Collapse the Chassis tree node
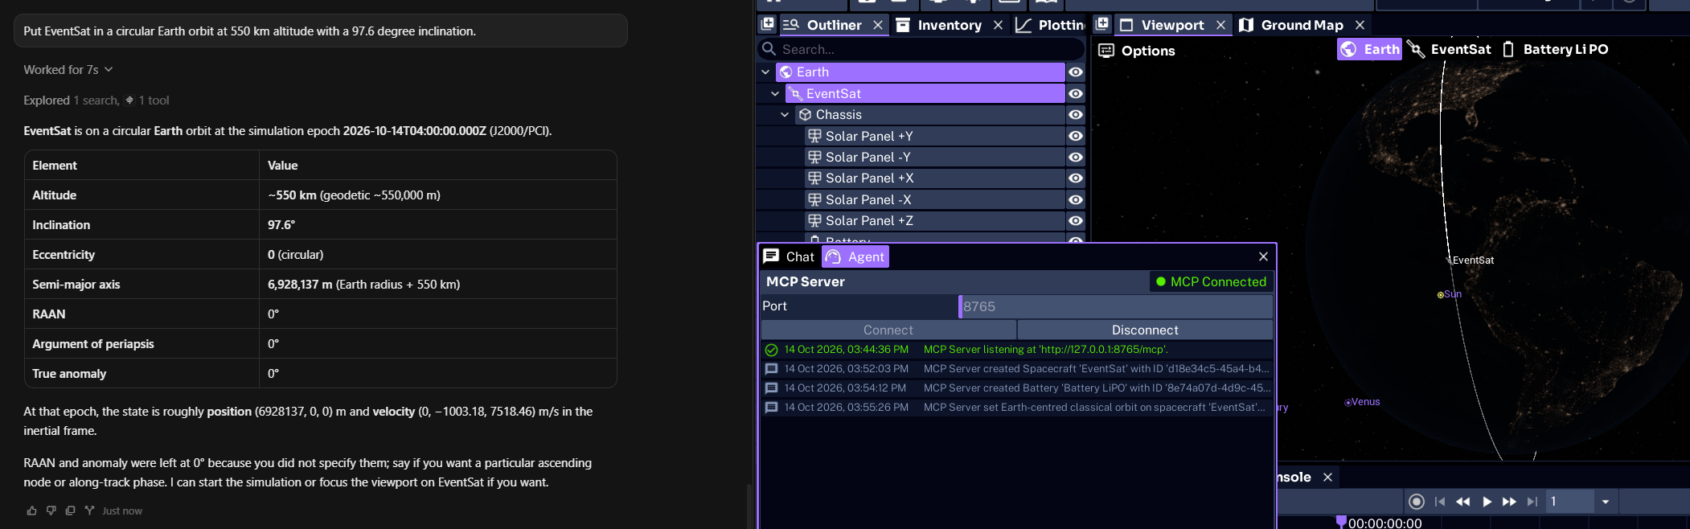1690x529 pixels. coord(785,115)
